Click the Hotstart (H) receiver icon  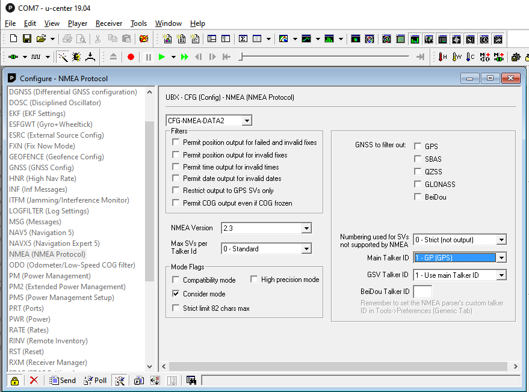coord(442,57)
